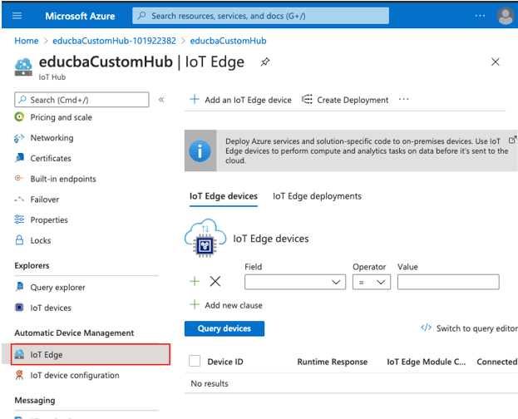Open the info banner external link icon
The width and height of the screenshot is (518, 419).
pyautogui.click(x=512, y=140)
